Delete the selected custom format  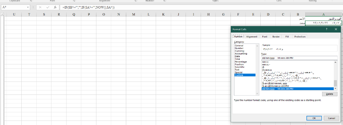[330, 94]
